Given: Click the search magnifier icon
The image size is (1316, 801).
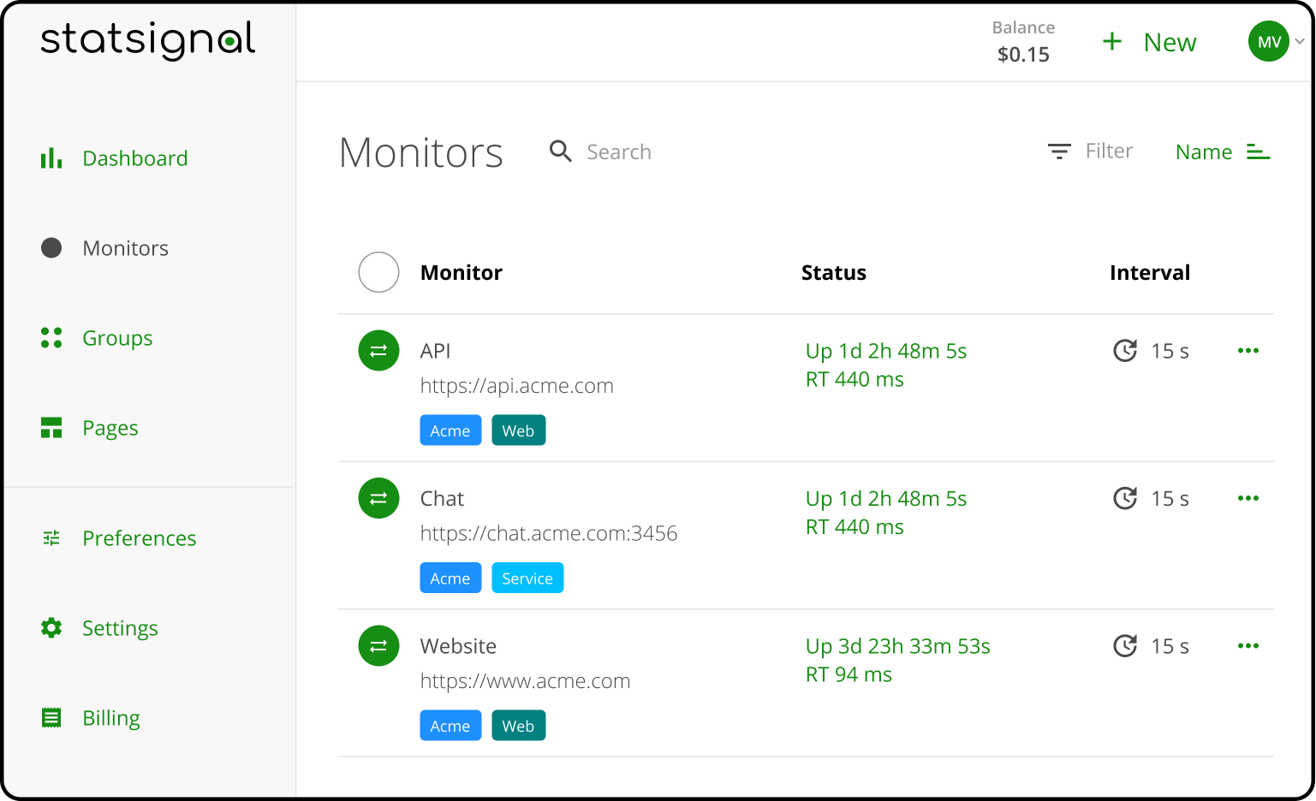Looking at the screenshot, I should pos(561,151).
